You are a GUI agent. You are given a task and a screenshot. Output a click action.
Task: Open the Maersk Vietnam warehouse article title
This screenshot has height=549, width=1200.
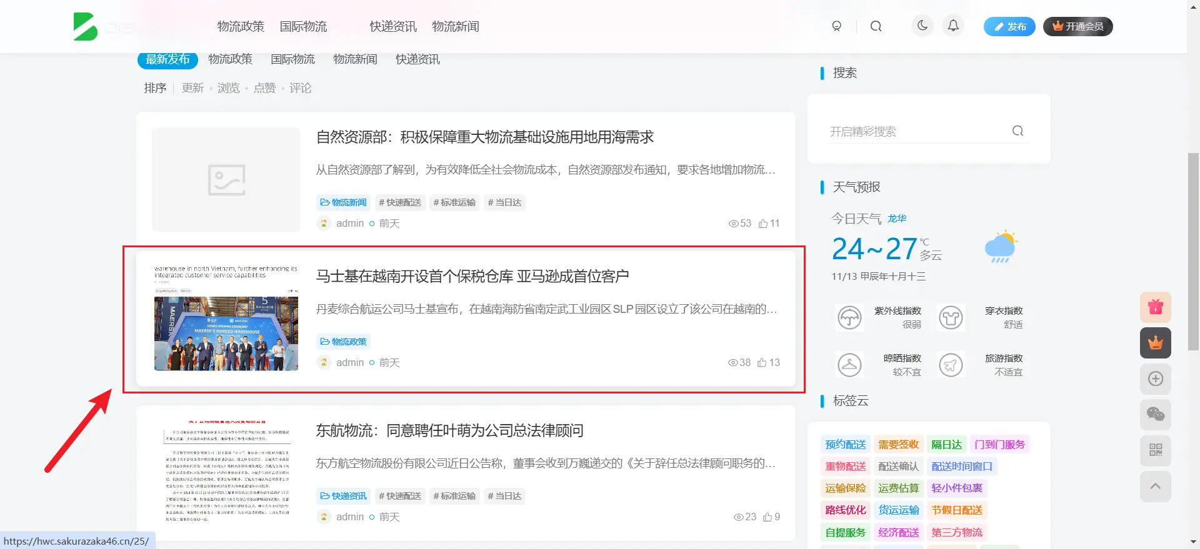(472, 276)
